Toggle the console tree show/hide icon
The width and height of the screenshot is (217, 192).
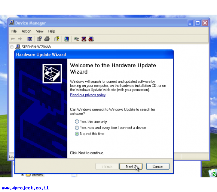point(30,39)
